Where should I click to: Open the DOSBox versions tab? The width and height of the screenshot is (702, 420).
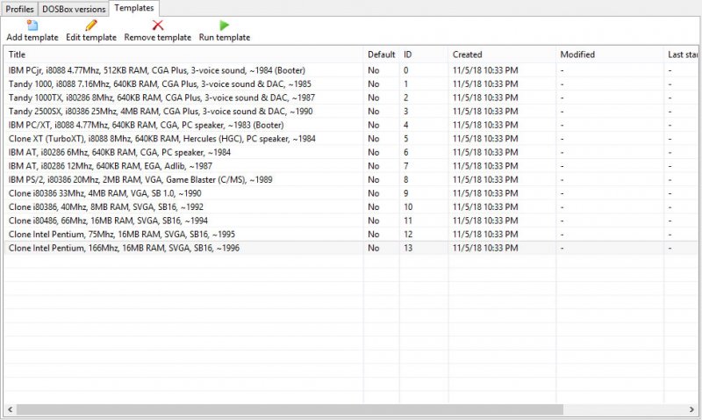click(x=74, y=9)
